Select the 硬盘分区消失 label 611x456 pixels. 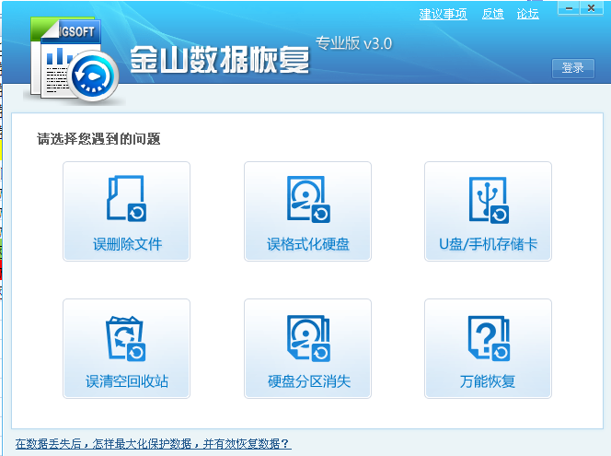[309, 381]
